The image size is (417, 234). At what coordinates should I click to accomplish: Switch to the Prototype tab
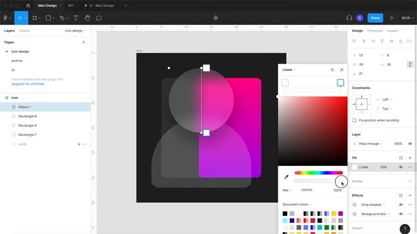pyautogui.click(x=375, y=31)
